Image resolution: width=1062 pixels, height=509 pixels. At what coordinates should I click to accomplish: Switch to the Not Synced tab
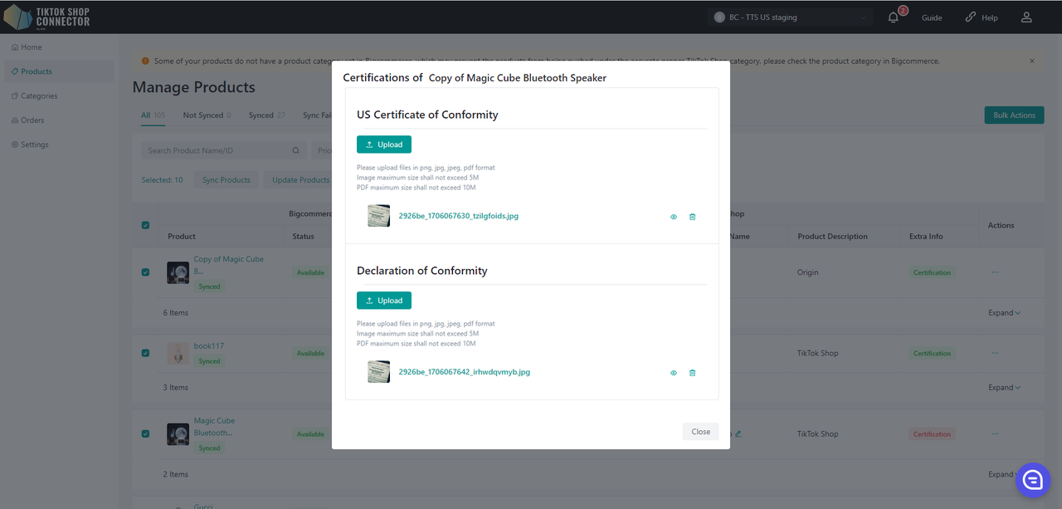pyautogui.click(x=207, y=115)
